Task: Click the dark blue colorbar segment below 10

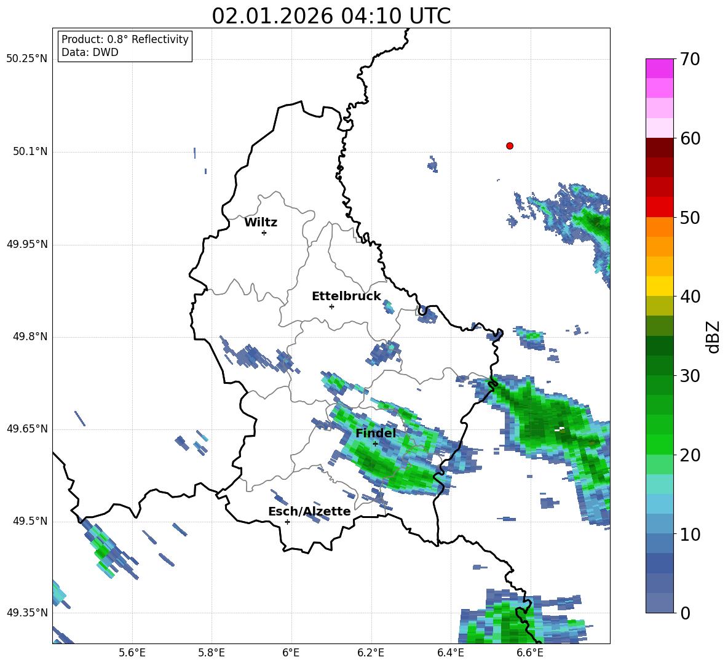Action: click(659, 563)
